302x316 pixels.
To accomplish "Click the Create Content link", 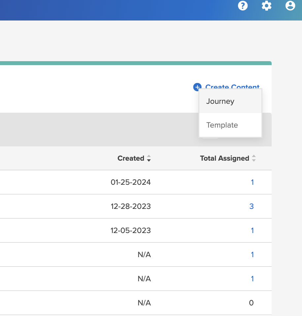I will tap(232, 87).
